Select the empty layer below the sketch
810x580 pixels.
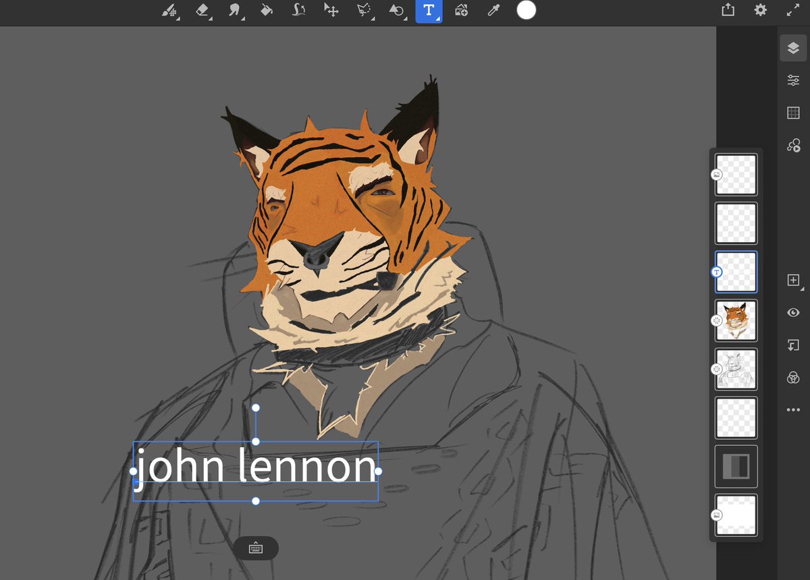tap(736, 417)
